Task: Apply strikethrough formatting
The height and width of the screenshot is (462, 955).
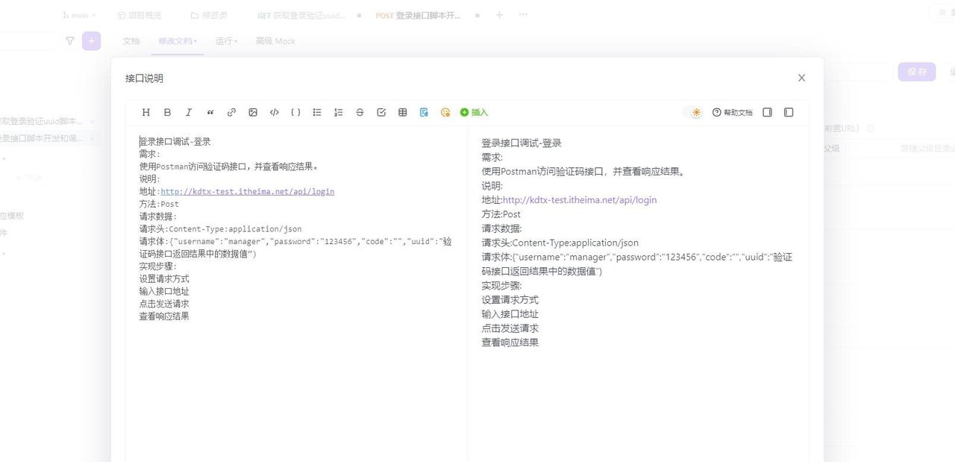Action: coord(359,112)
